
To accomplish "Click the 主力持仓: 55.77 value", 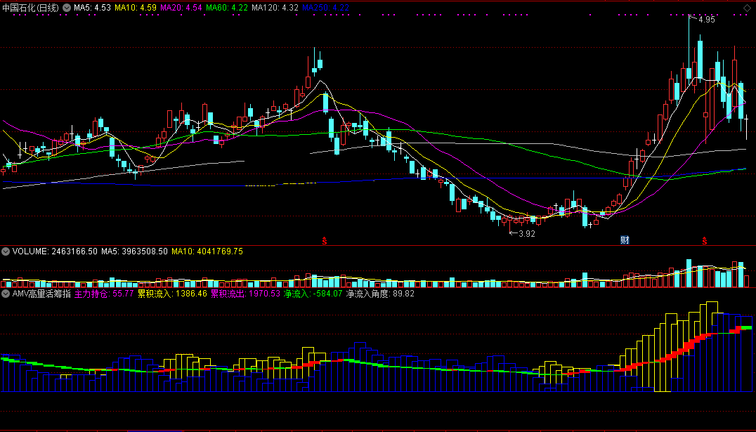I will [x=104, y=293].
